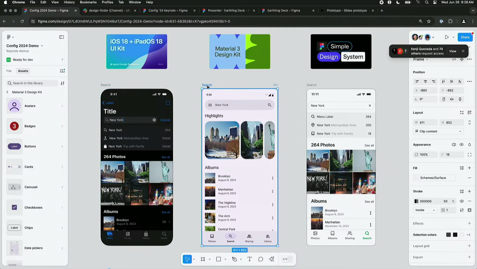Screen dimensions: 477x269
Task: Open the Bookmarks menu in menu bar
Action: [x=88, y=2]
